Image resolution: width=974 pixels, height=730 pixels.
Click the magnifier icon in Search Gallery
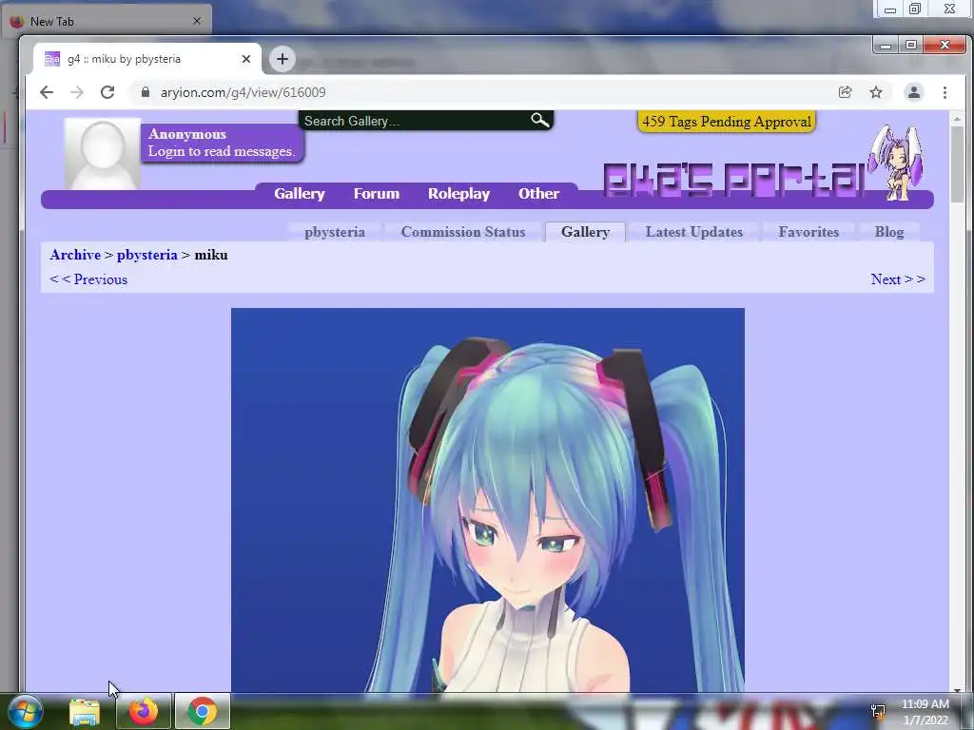[x=539, y=120]
